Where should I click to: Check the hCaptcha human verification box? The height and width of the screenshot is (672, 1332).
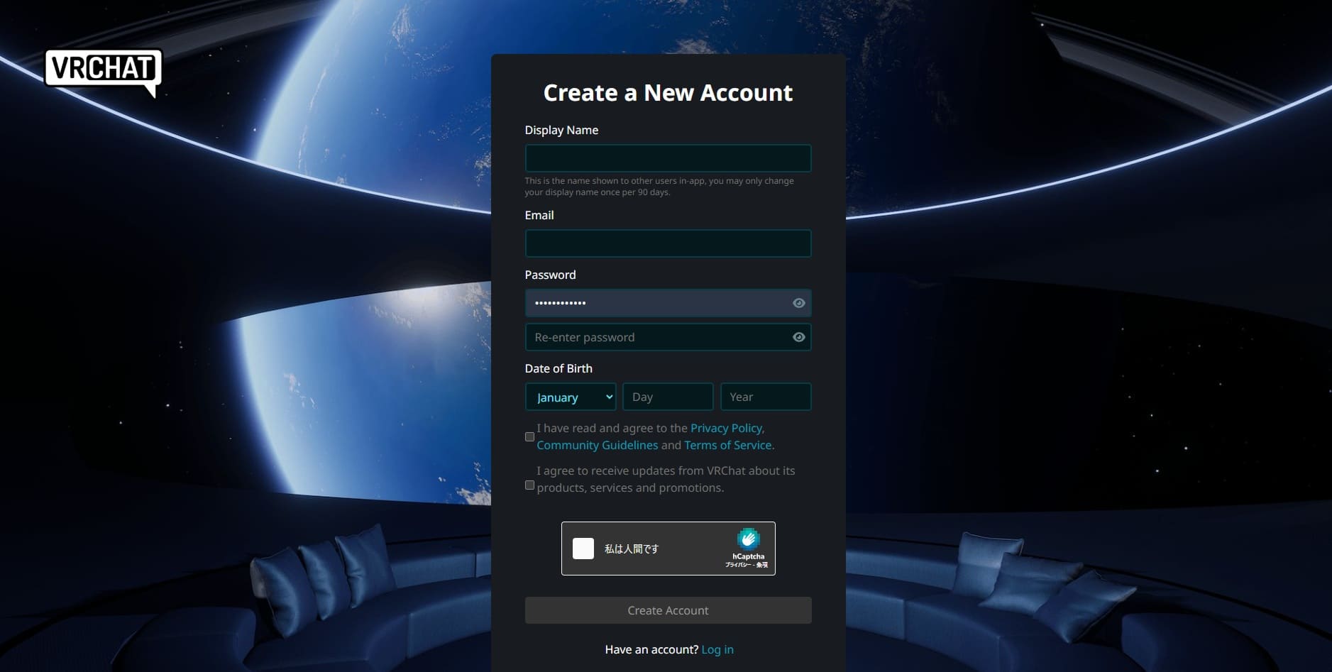point(583,549)
